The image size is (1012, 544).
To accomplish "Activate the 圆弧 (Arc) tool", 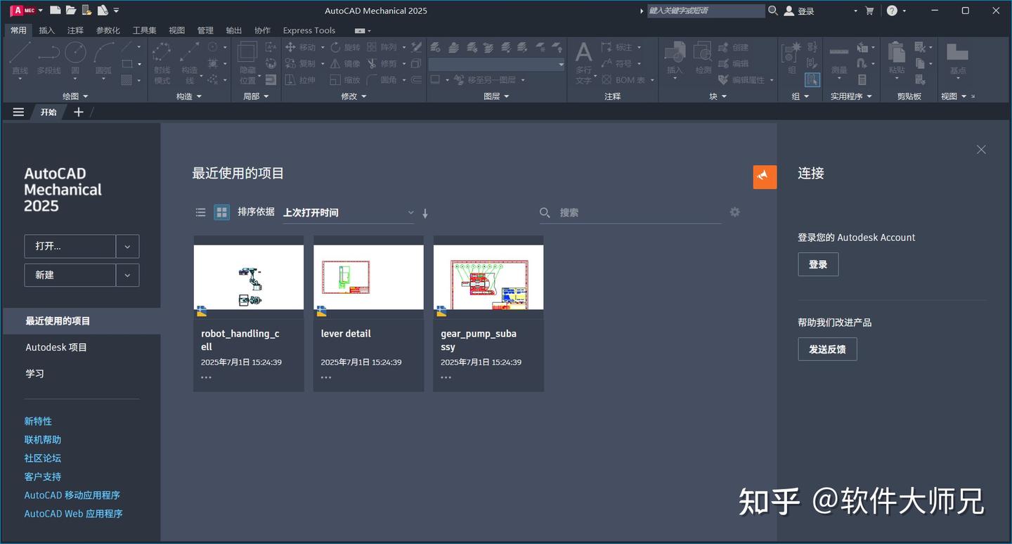I will [x=102, y=53].
